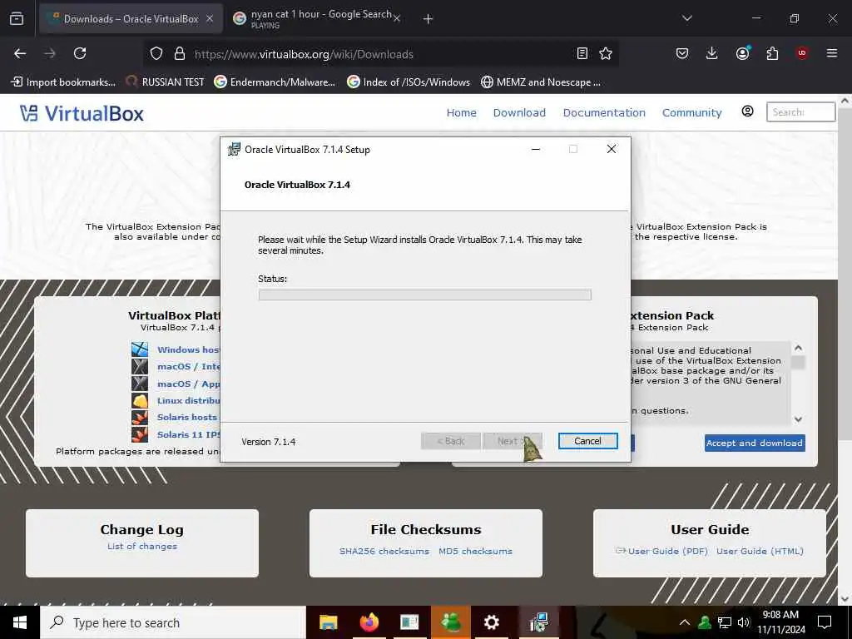Screen dimensions: 852x639
Task: Open tracking protection shield icon
Action: pyautogui.click(x=156, y=54)
